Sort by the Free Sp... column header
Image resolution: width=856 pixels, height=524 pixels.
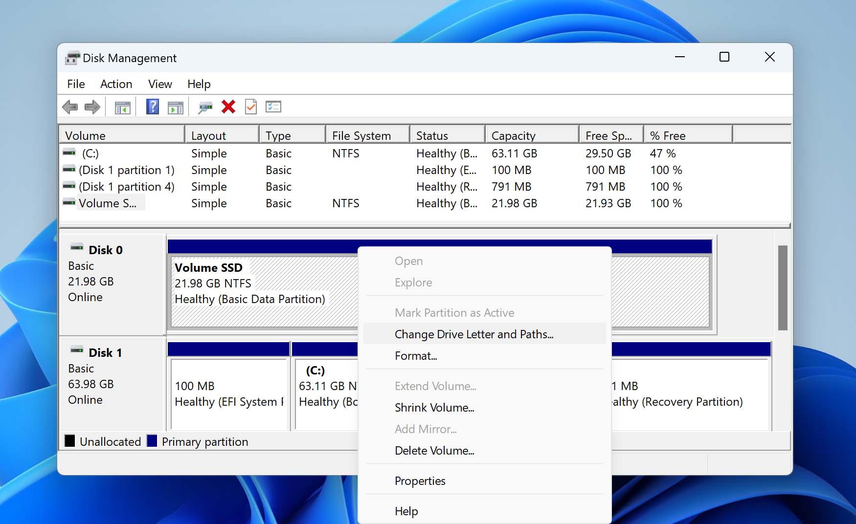point(611,135)
